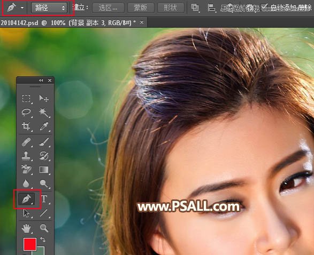Select the Move tool

(44, 99)
